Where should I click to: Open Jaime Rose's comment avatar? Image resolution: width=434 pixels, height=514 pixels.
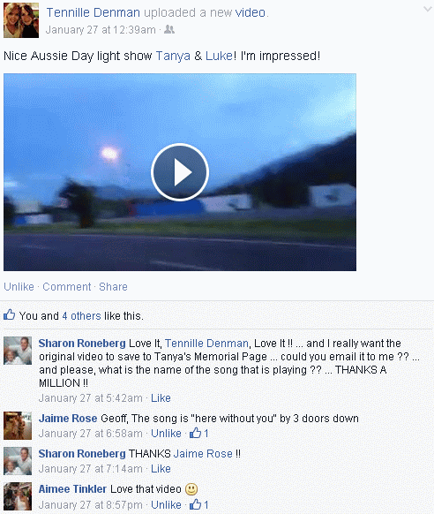click(18, 426)
